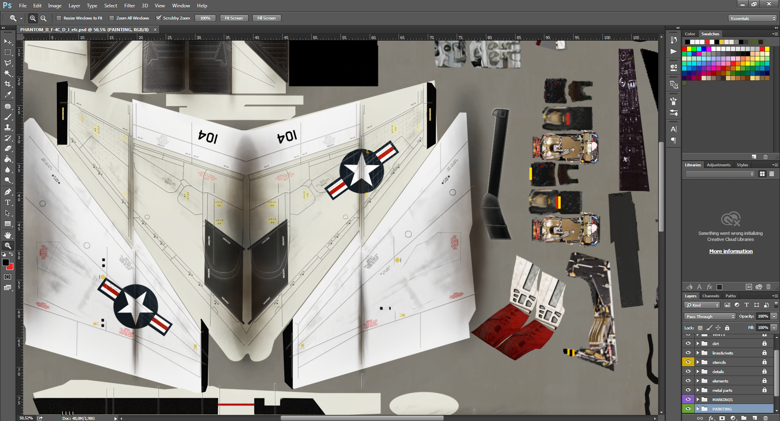Add a layer mask from Layers panel bottom
The height and width of the screenshot is (421, 780).
(722, 418)
